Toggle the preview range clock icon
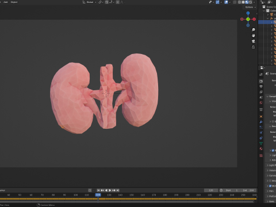Screen dimensions: 276x207 pyautogui.click(x=221, y=190)
